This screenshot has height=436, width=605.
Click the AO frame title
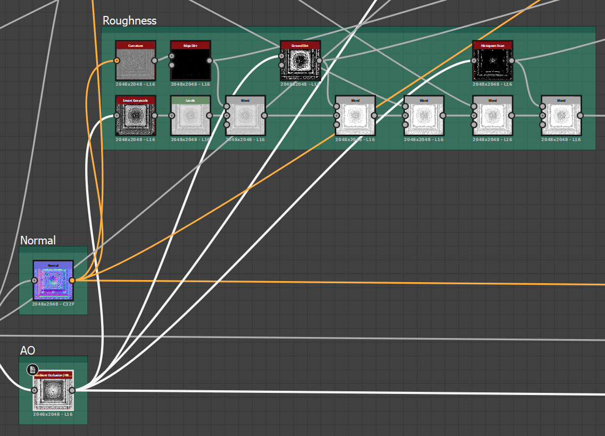pos(27,350)
